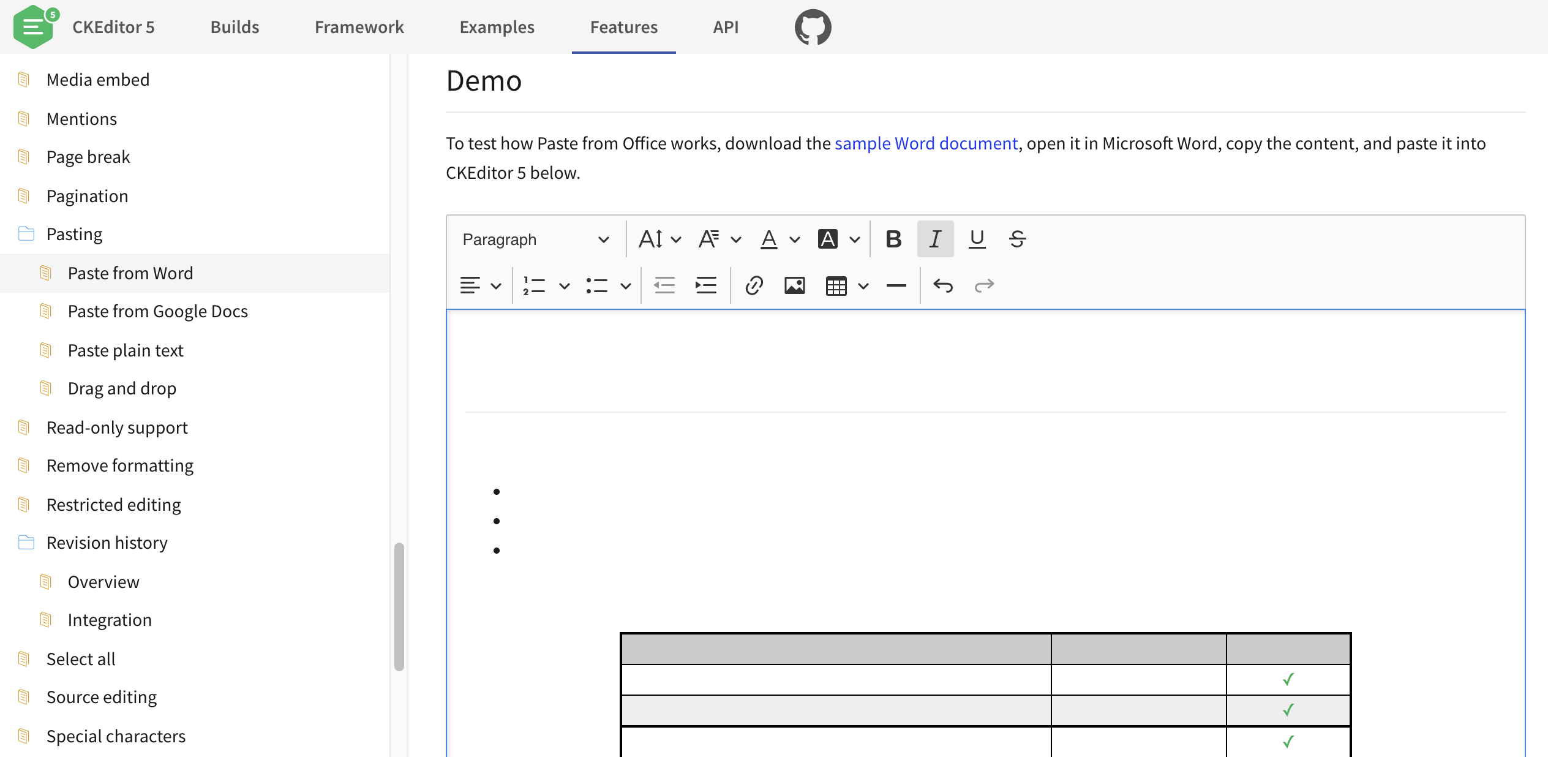Click the Insert image icon
This screenshot has width=1548, height=757.
click(794, 285)
